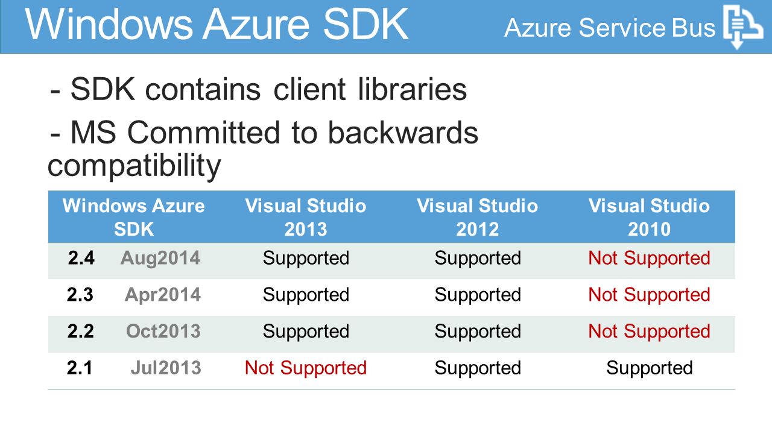The width and height of the screenshot is (772, 434).
Task: Select Not Supported in the 2.3 row
Action: (650, 295)
